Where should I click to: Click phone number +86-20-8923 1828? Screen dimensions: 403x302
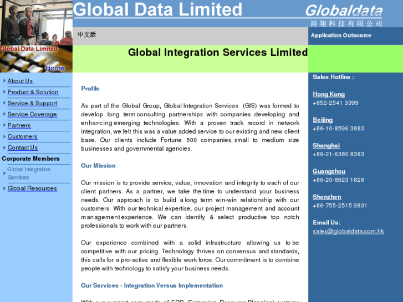[338, 180]
